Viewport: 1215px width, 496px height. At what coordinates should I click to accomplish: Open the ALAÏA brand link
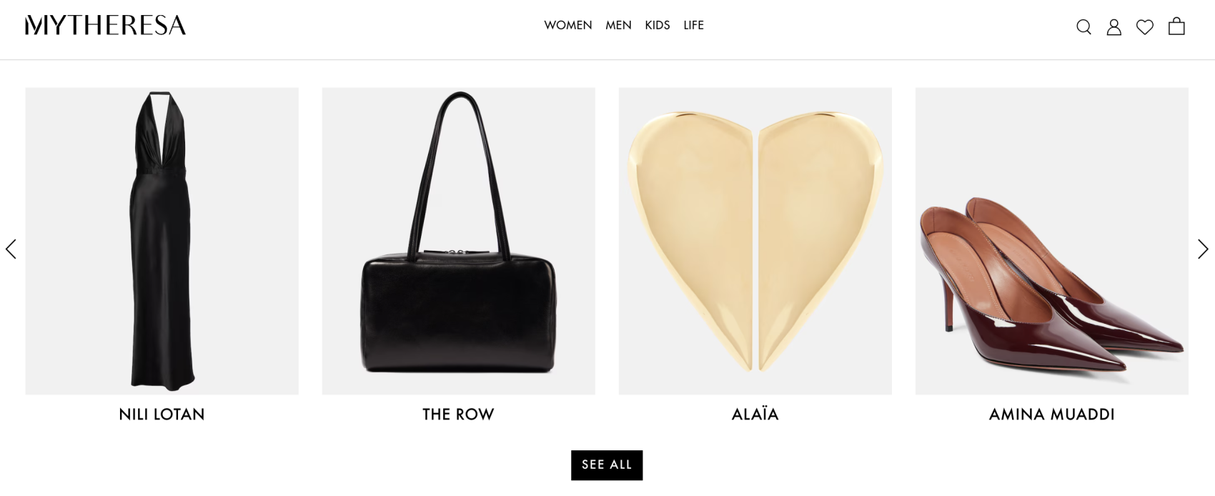755,414
